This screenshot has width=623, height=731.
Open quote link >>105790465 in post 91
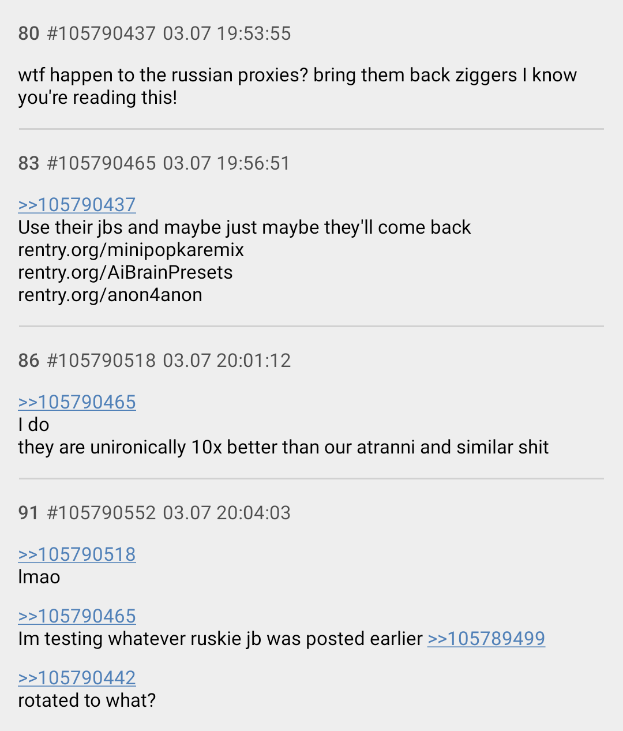77,616
